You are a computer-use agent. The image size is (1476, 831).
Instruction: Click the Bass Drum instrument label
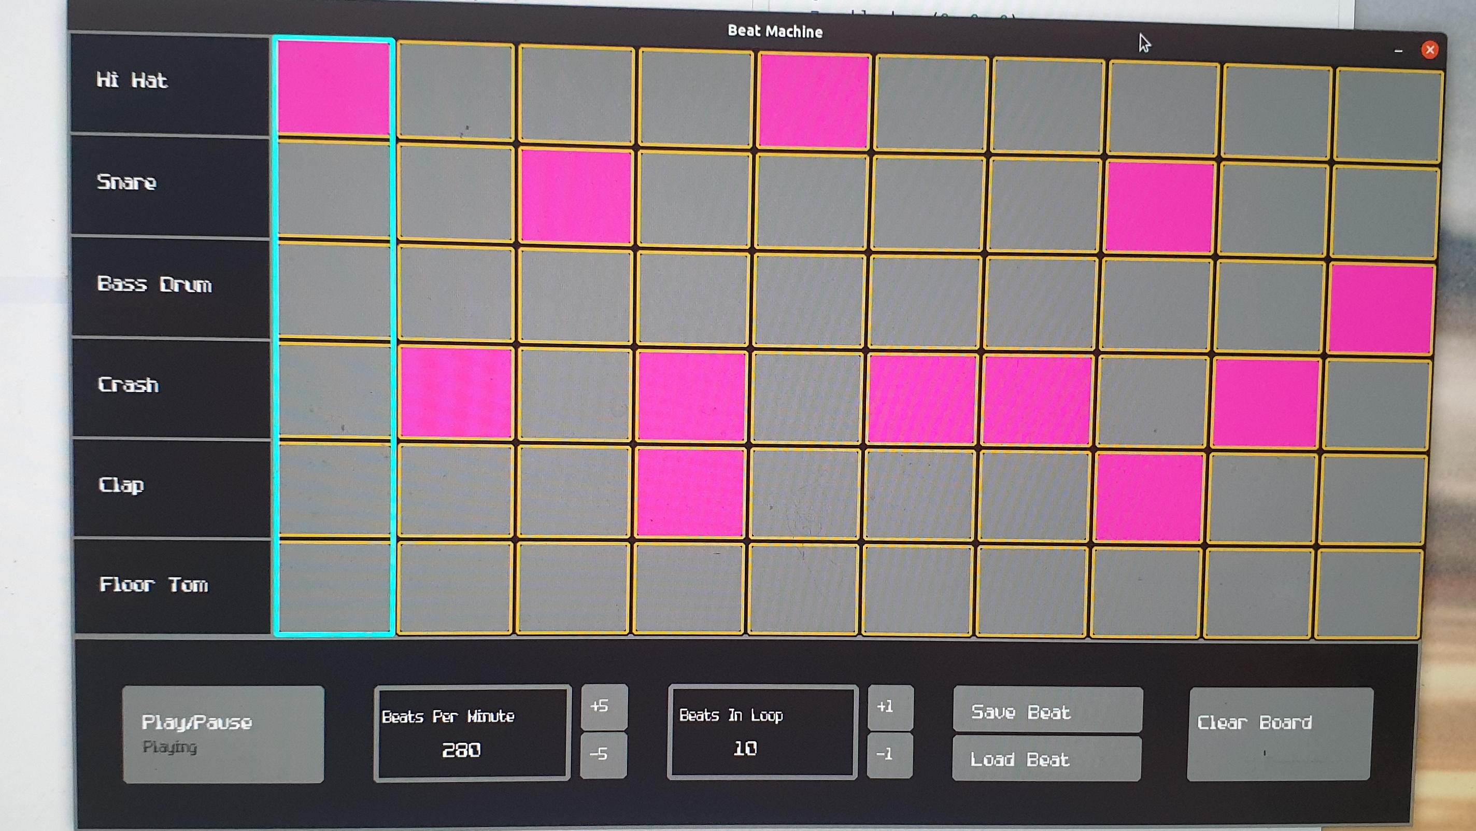[172, 288]
